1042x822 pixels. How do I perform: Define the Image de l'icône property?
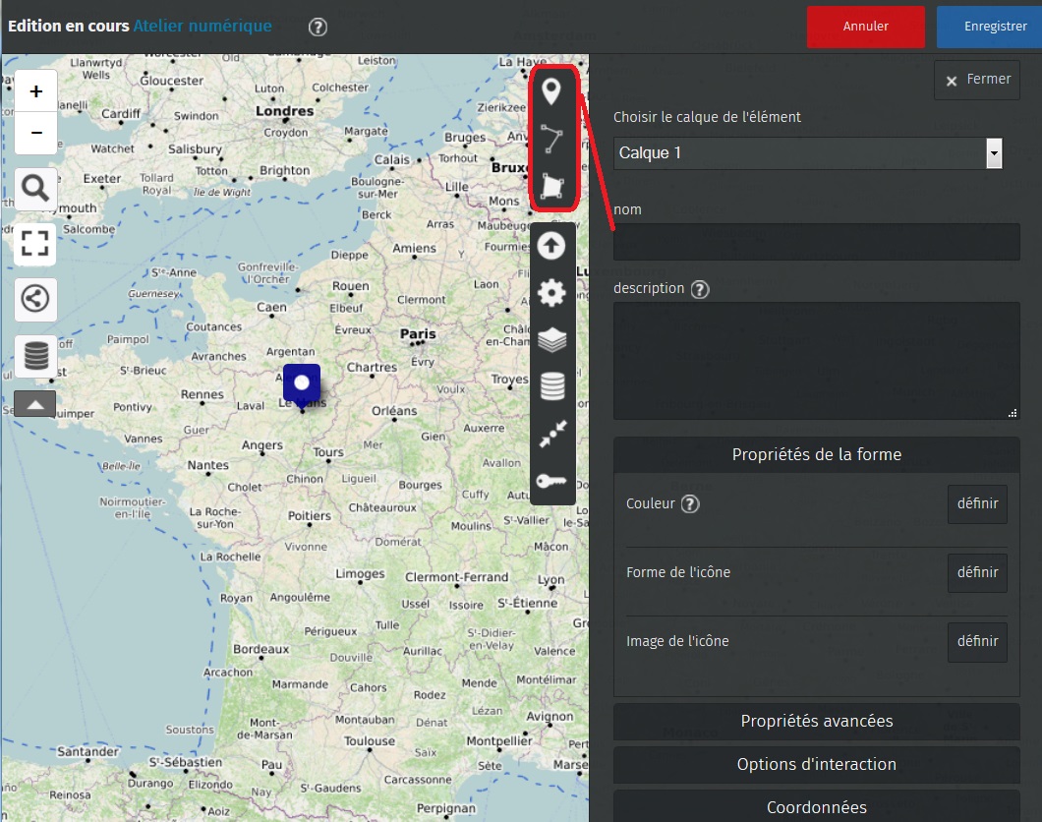point(977,642)
